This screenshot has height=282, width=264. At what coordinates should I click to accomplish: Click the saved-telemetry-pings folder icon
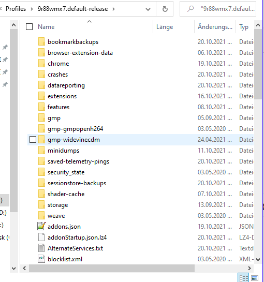tap(41, 161)
